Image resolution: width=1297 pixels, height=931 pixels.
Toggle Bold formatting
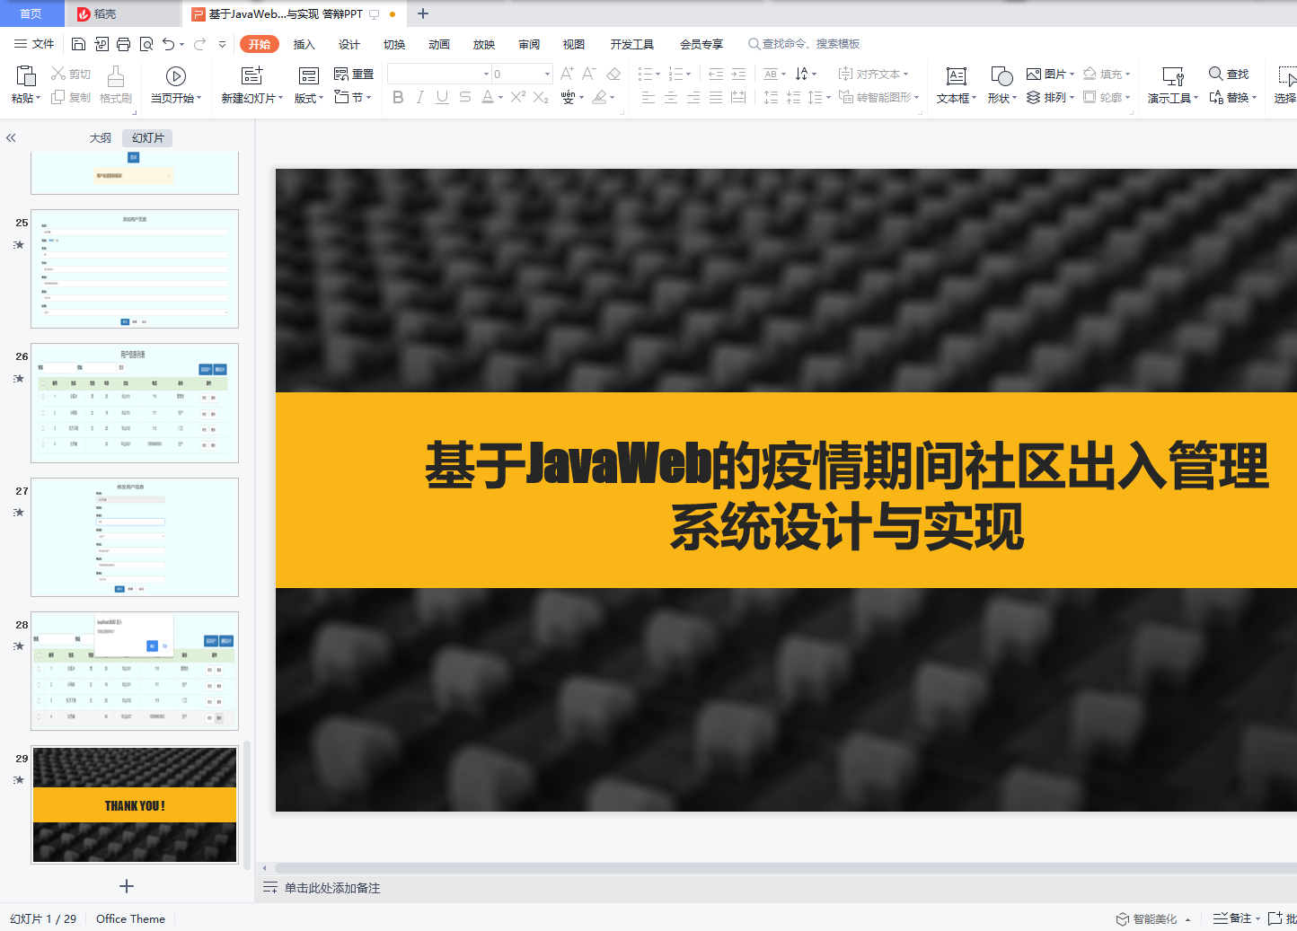click(398, 97)
